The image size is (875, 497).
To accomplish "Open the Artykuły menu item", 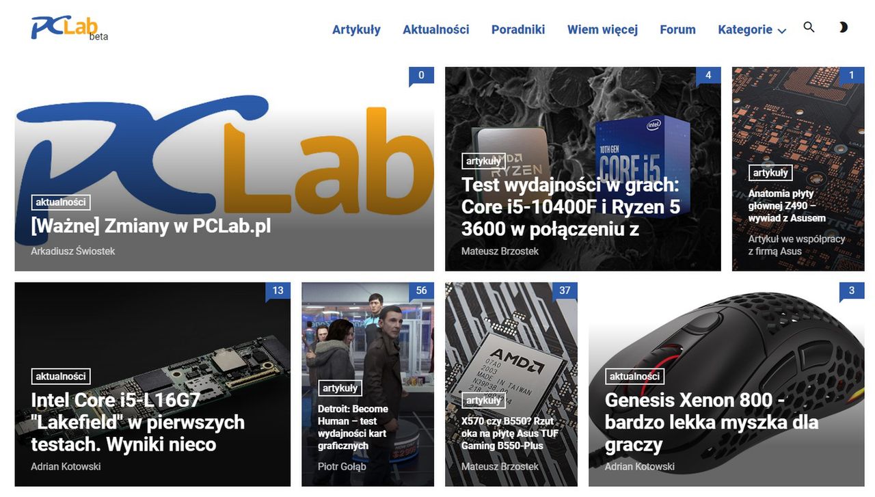I will click(356, 29).
